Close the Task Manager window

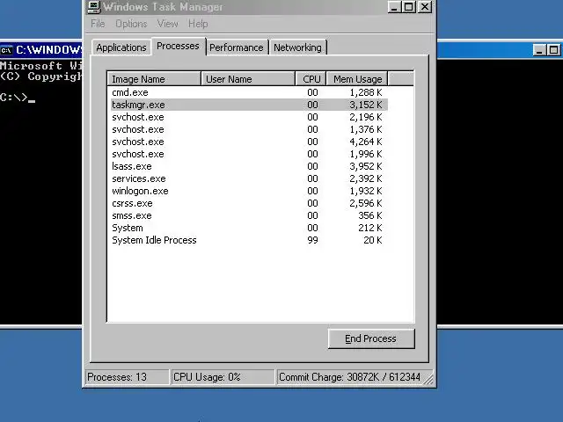pyautogui.click(x=425, y=7)
